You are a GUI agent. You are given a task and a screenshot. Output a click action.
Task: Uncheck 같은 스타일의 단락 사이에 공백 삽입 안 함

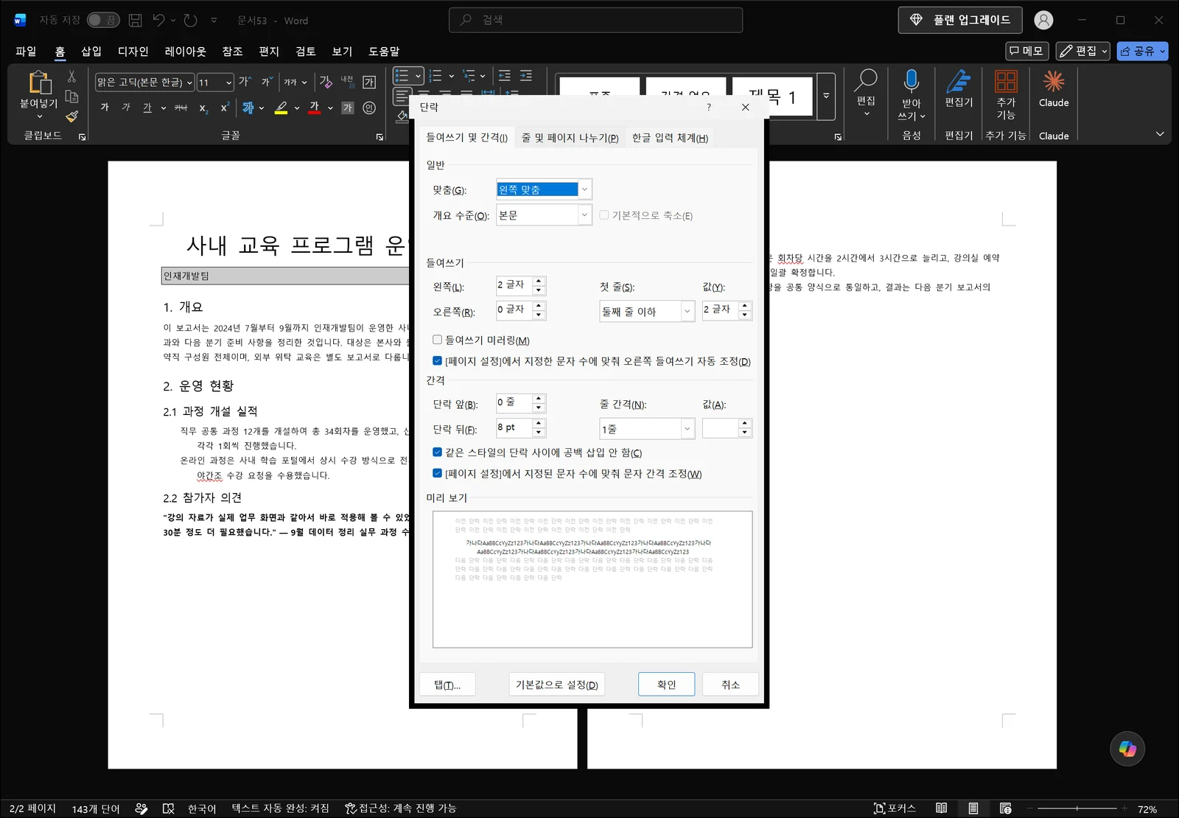coord(438,452)
